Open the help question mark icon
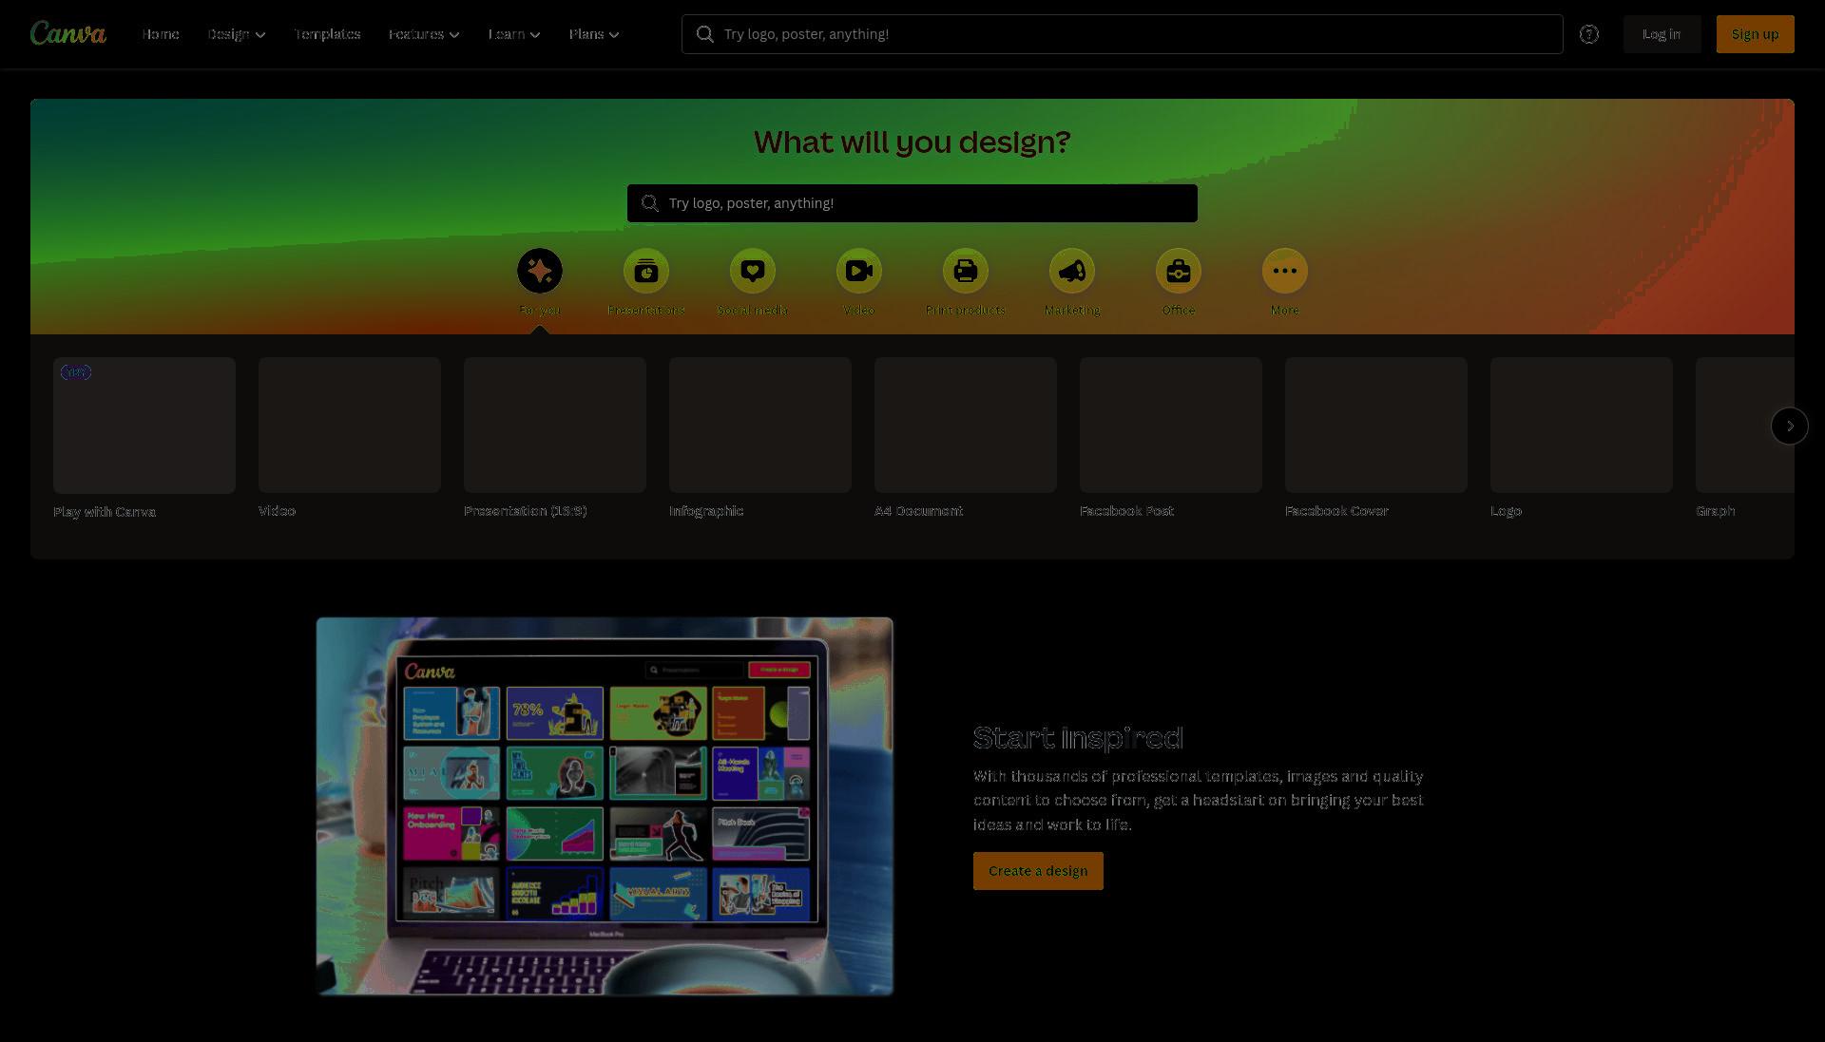The height and width of the screenshot is (1042, 1825). tap(1589, 34)
